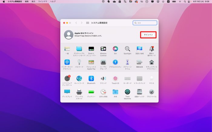Open ネットワーク network settings
Image resolution: width=212 pixels, height=132 pixels.
point(79,79)
